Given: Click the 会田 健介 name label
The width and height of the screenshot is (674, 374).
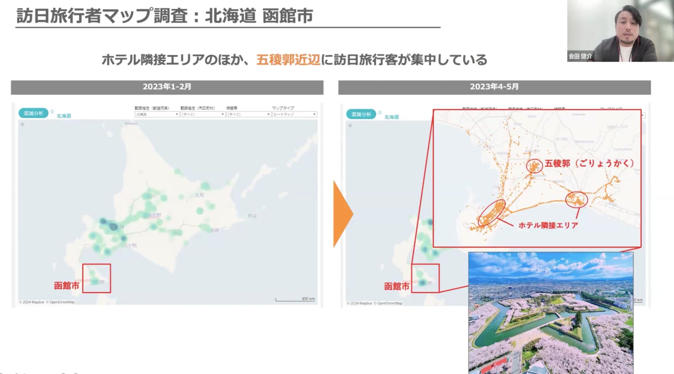Looking at the screenshot, I should (x=580, y=56).
